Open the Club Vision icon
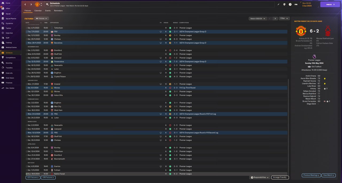 click(x=3, y=78)
